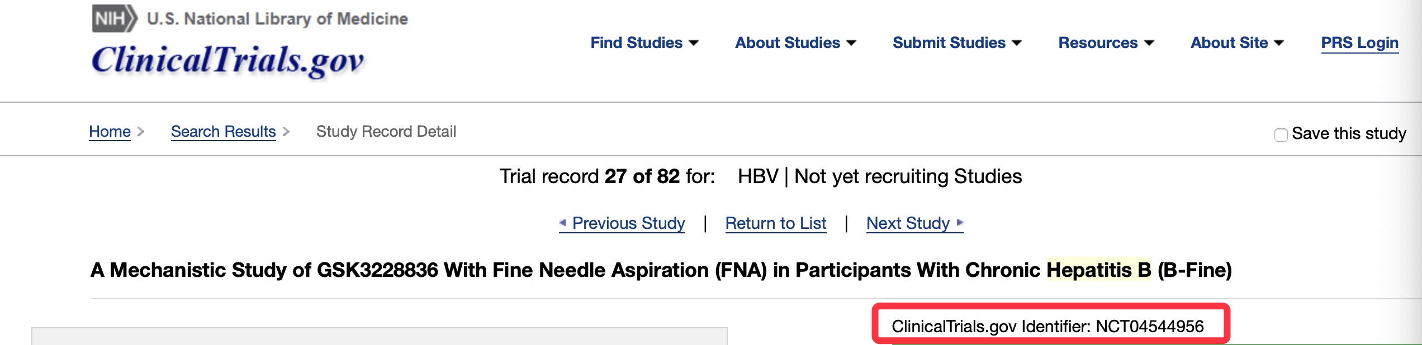Open the Previous Study link
This screenshot has height=345, width=1422.
(628, 223)
